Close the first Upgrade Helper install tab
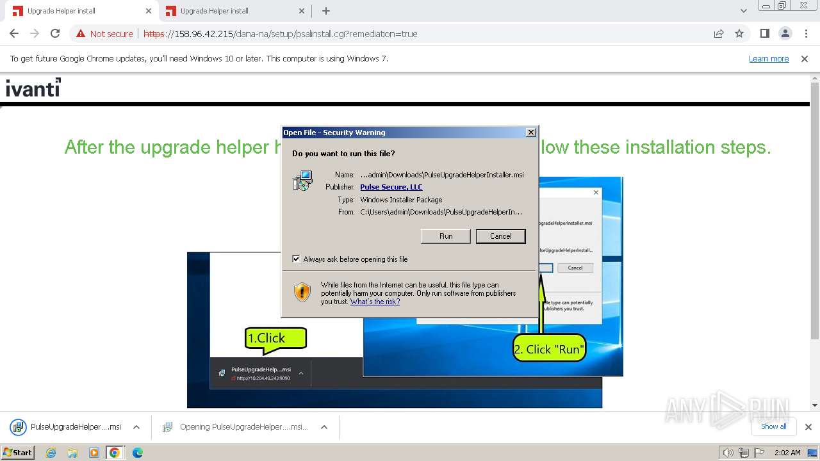The height and width of the screenshot is (461, 820). coord(148,11)
